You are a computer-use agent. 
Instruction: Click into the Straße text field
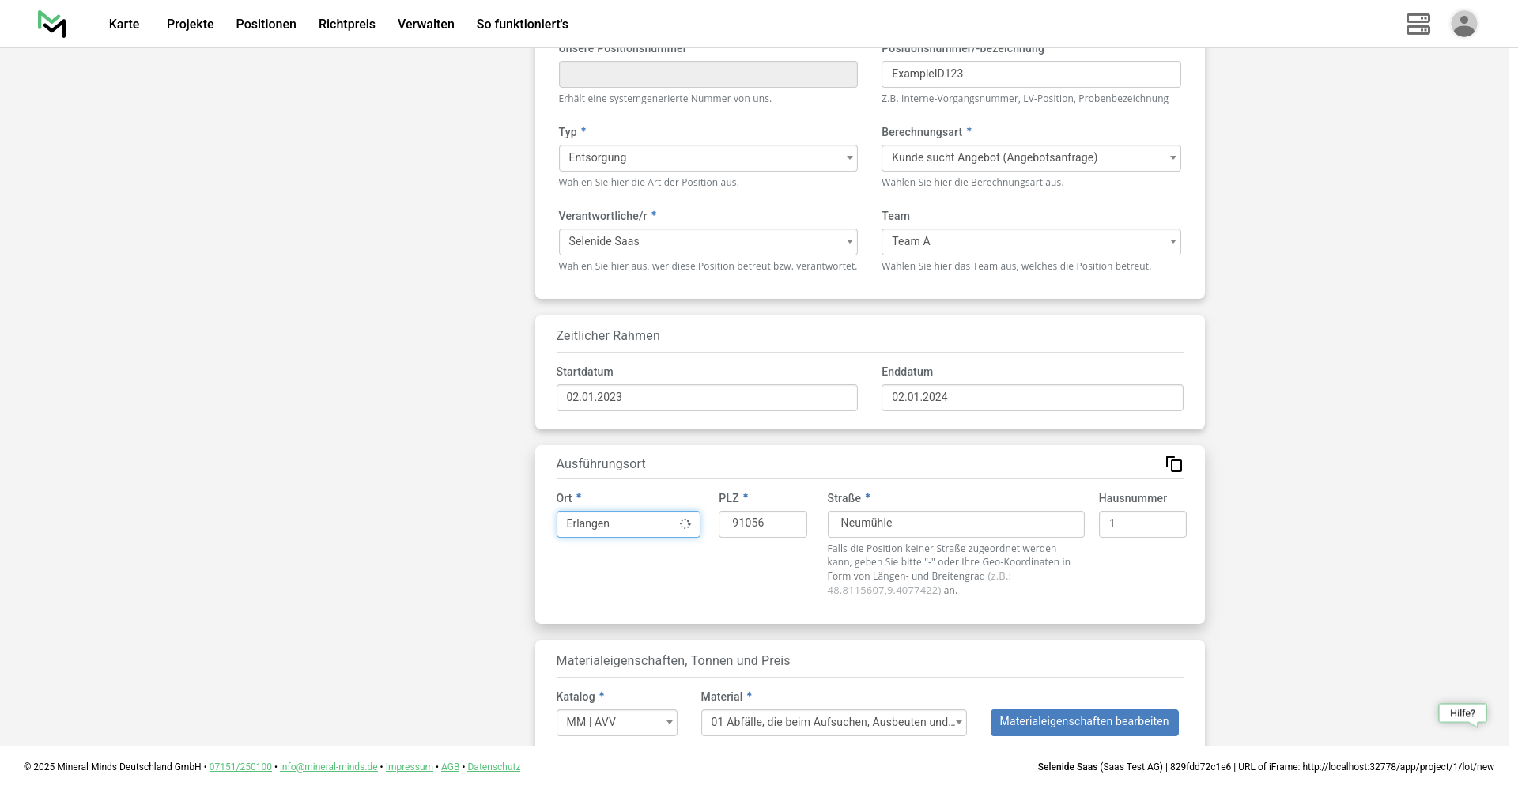click(955, 524)
